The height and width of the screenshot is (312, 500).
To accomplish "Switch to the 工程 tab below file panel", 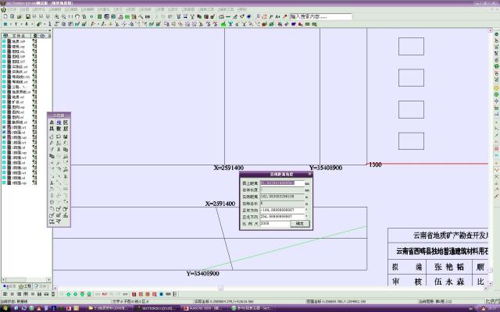I will pos(27,285).
